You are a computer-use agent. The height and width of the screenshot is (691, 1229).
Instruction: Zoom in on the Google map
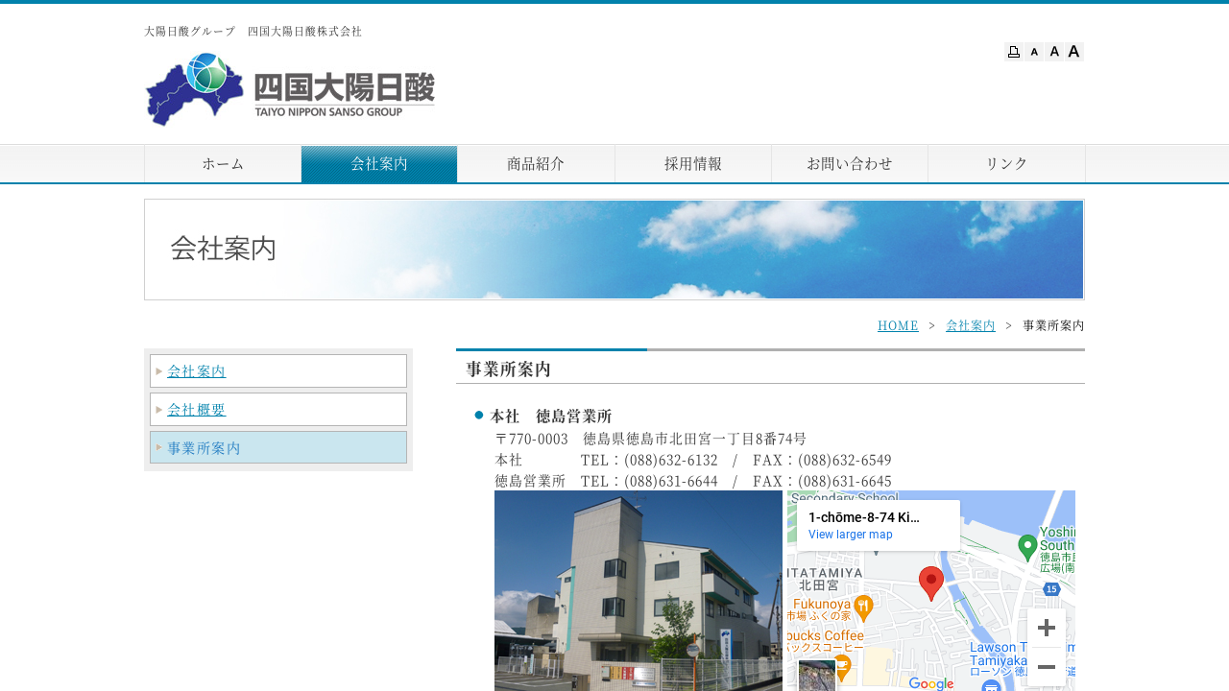(x=1047, y=629)
